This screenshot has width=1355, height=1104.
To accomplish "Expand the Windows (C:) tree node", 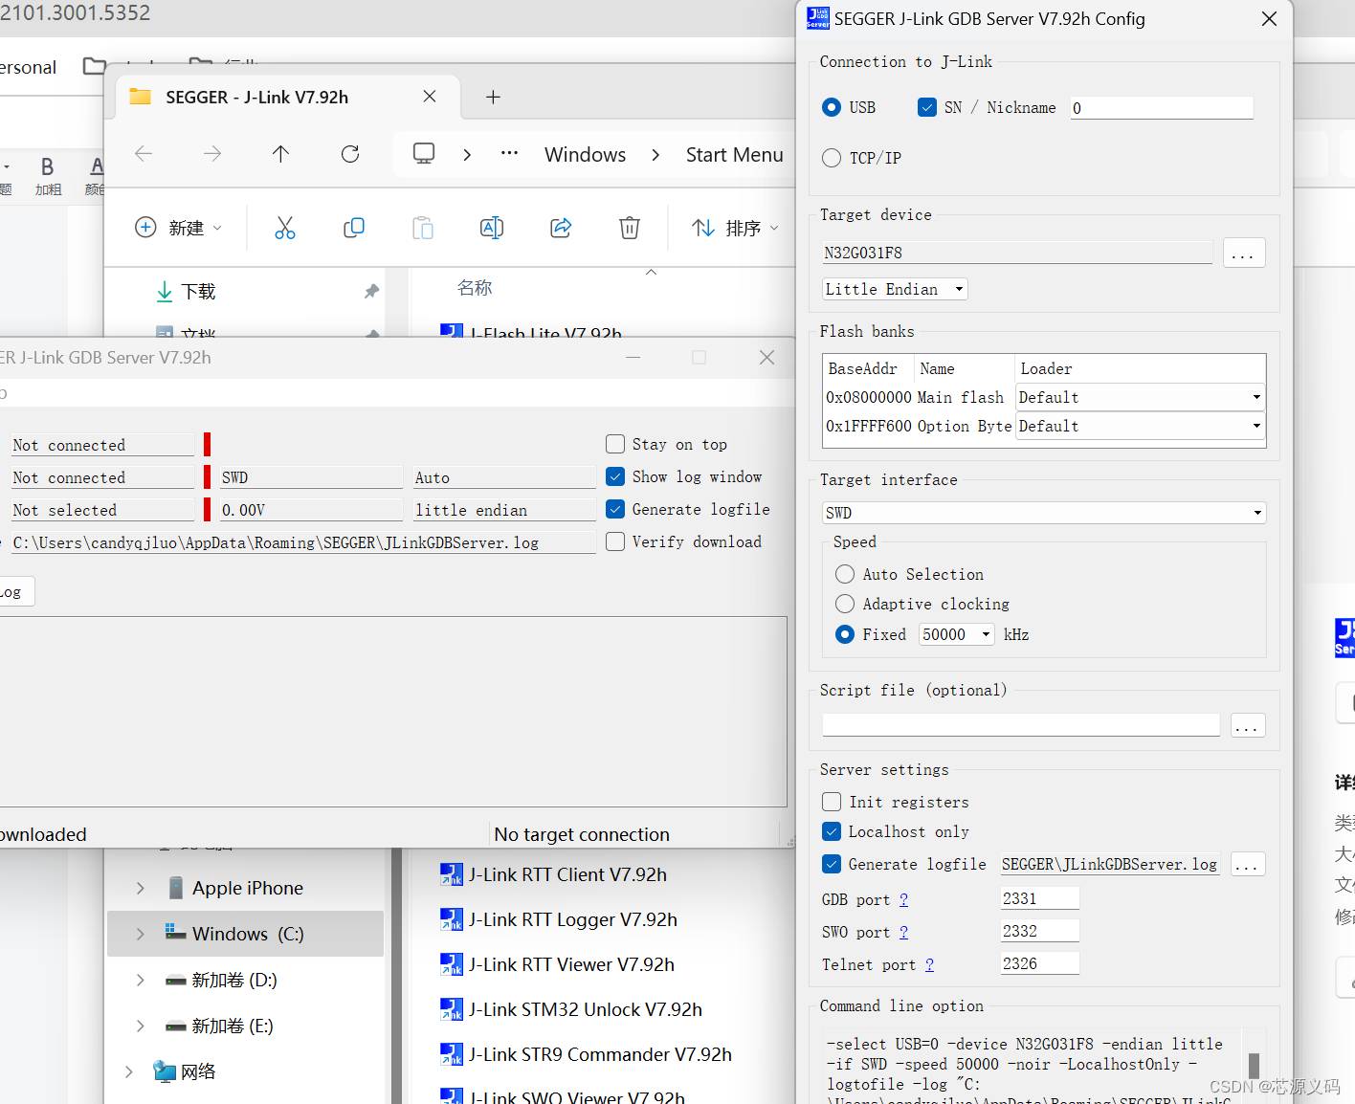I will [141, 934].
